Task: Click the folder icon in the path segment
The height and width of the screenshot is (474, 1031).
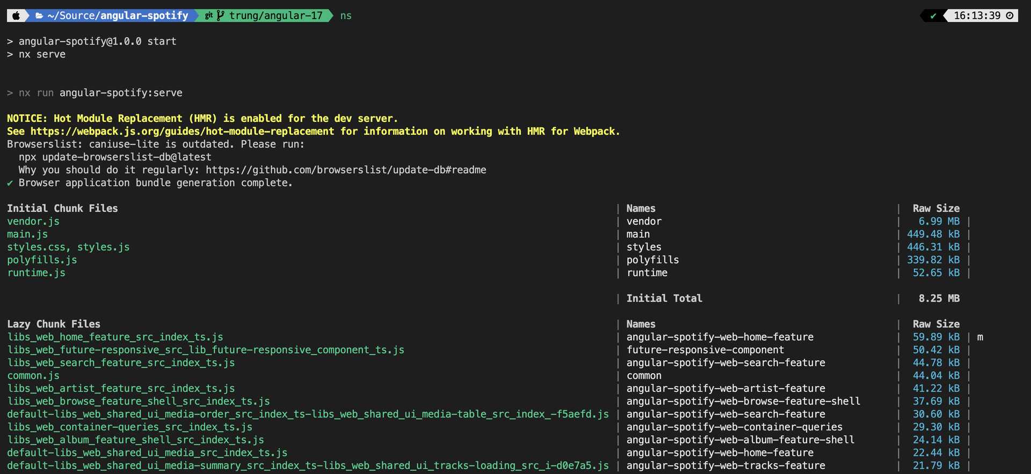Action: [39, 16]
